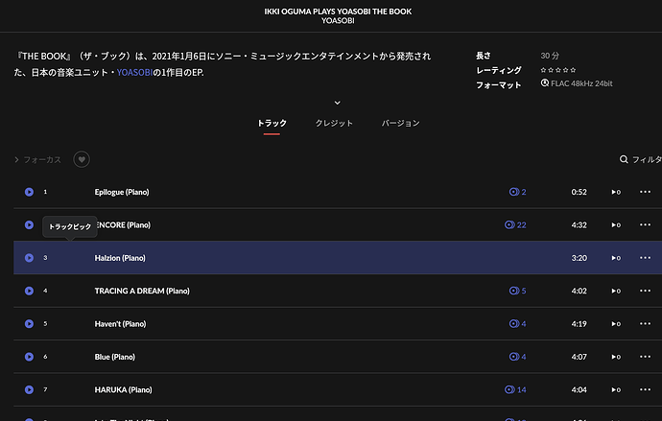662x421 pixels.
Task: Open more options for Haven't (Piano)
Action: 645,323
